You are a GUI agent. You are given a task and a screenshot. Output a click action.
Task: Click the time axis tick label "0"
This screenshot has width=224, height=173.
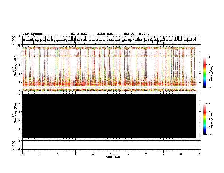22,154
